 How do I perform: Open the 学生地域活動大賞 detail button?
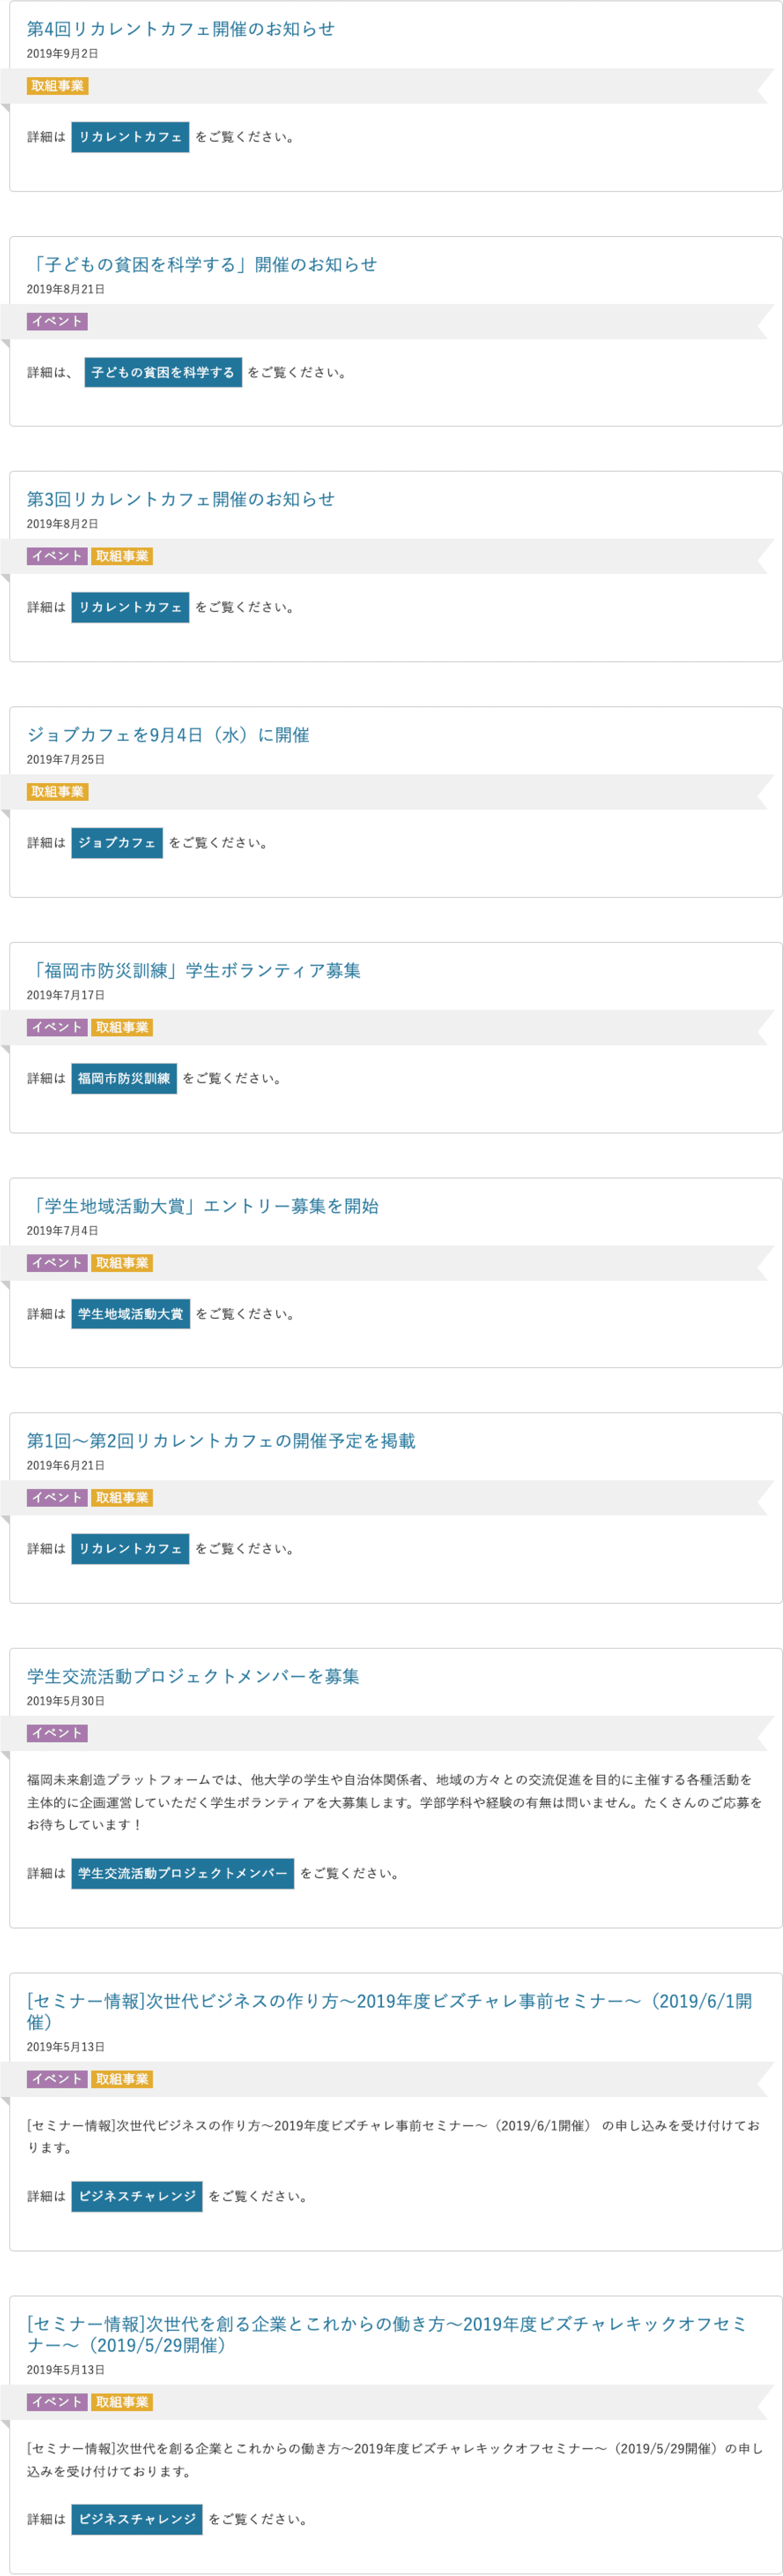point(131,1314)
